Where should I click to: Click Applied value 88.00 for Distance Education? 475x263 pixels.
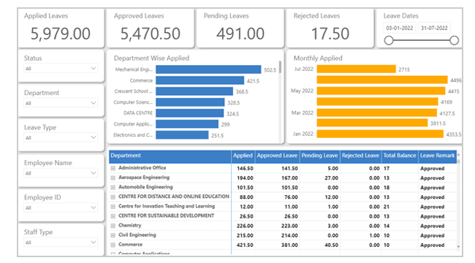(x=246, y=197)
